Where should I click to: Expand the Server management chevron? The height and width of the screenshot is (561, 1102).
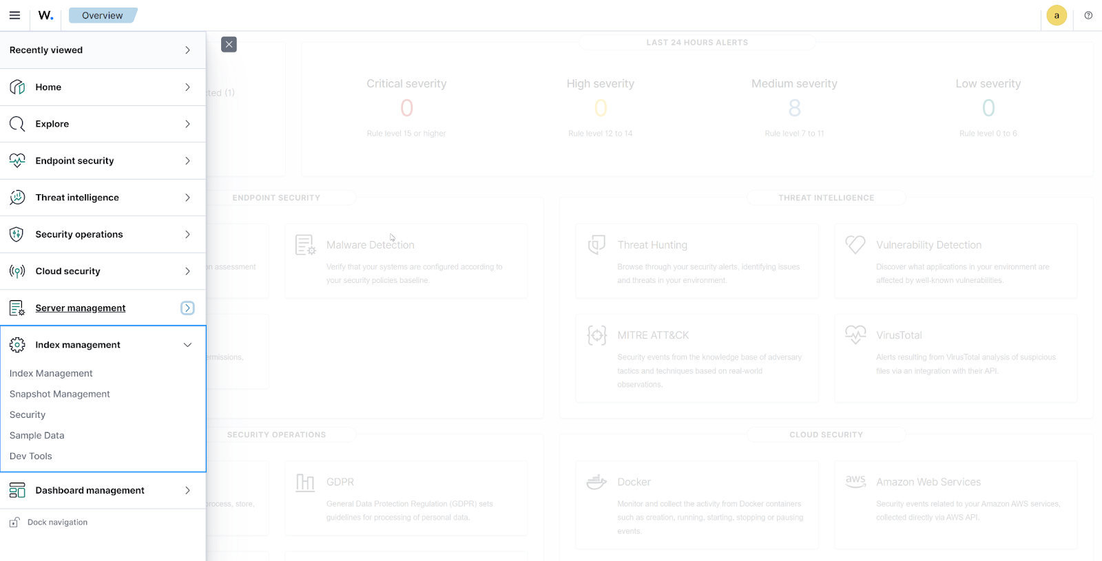point(187,308)
